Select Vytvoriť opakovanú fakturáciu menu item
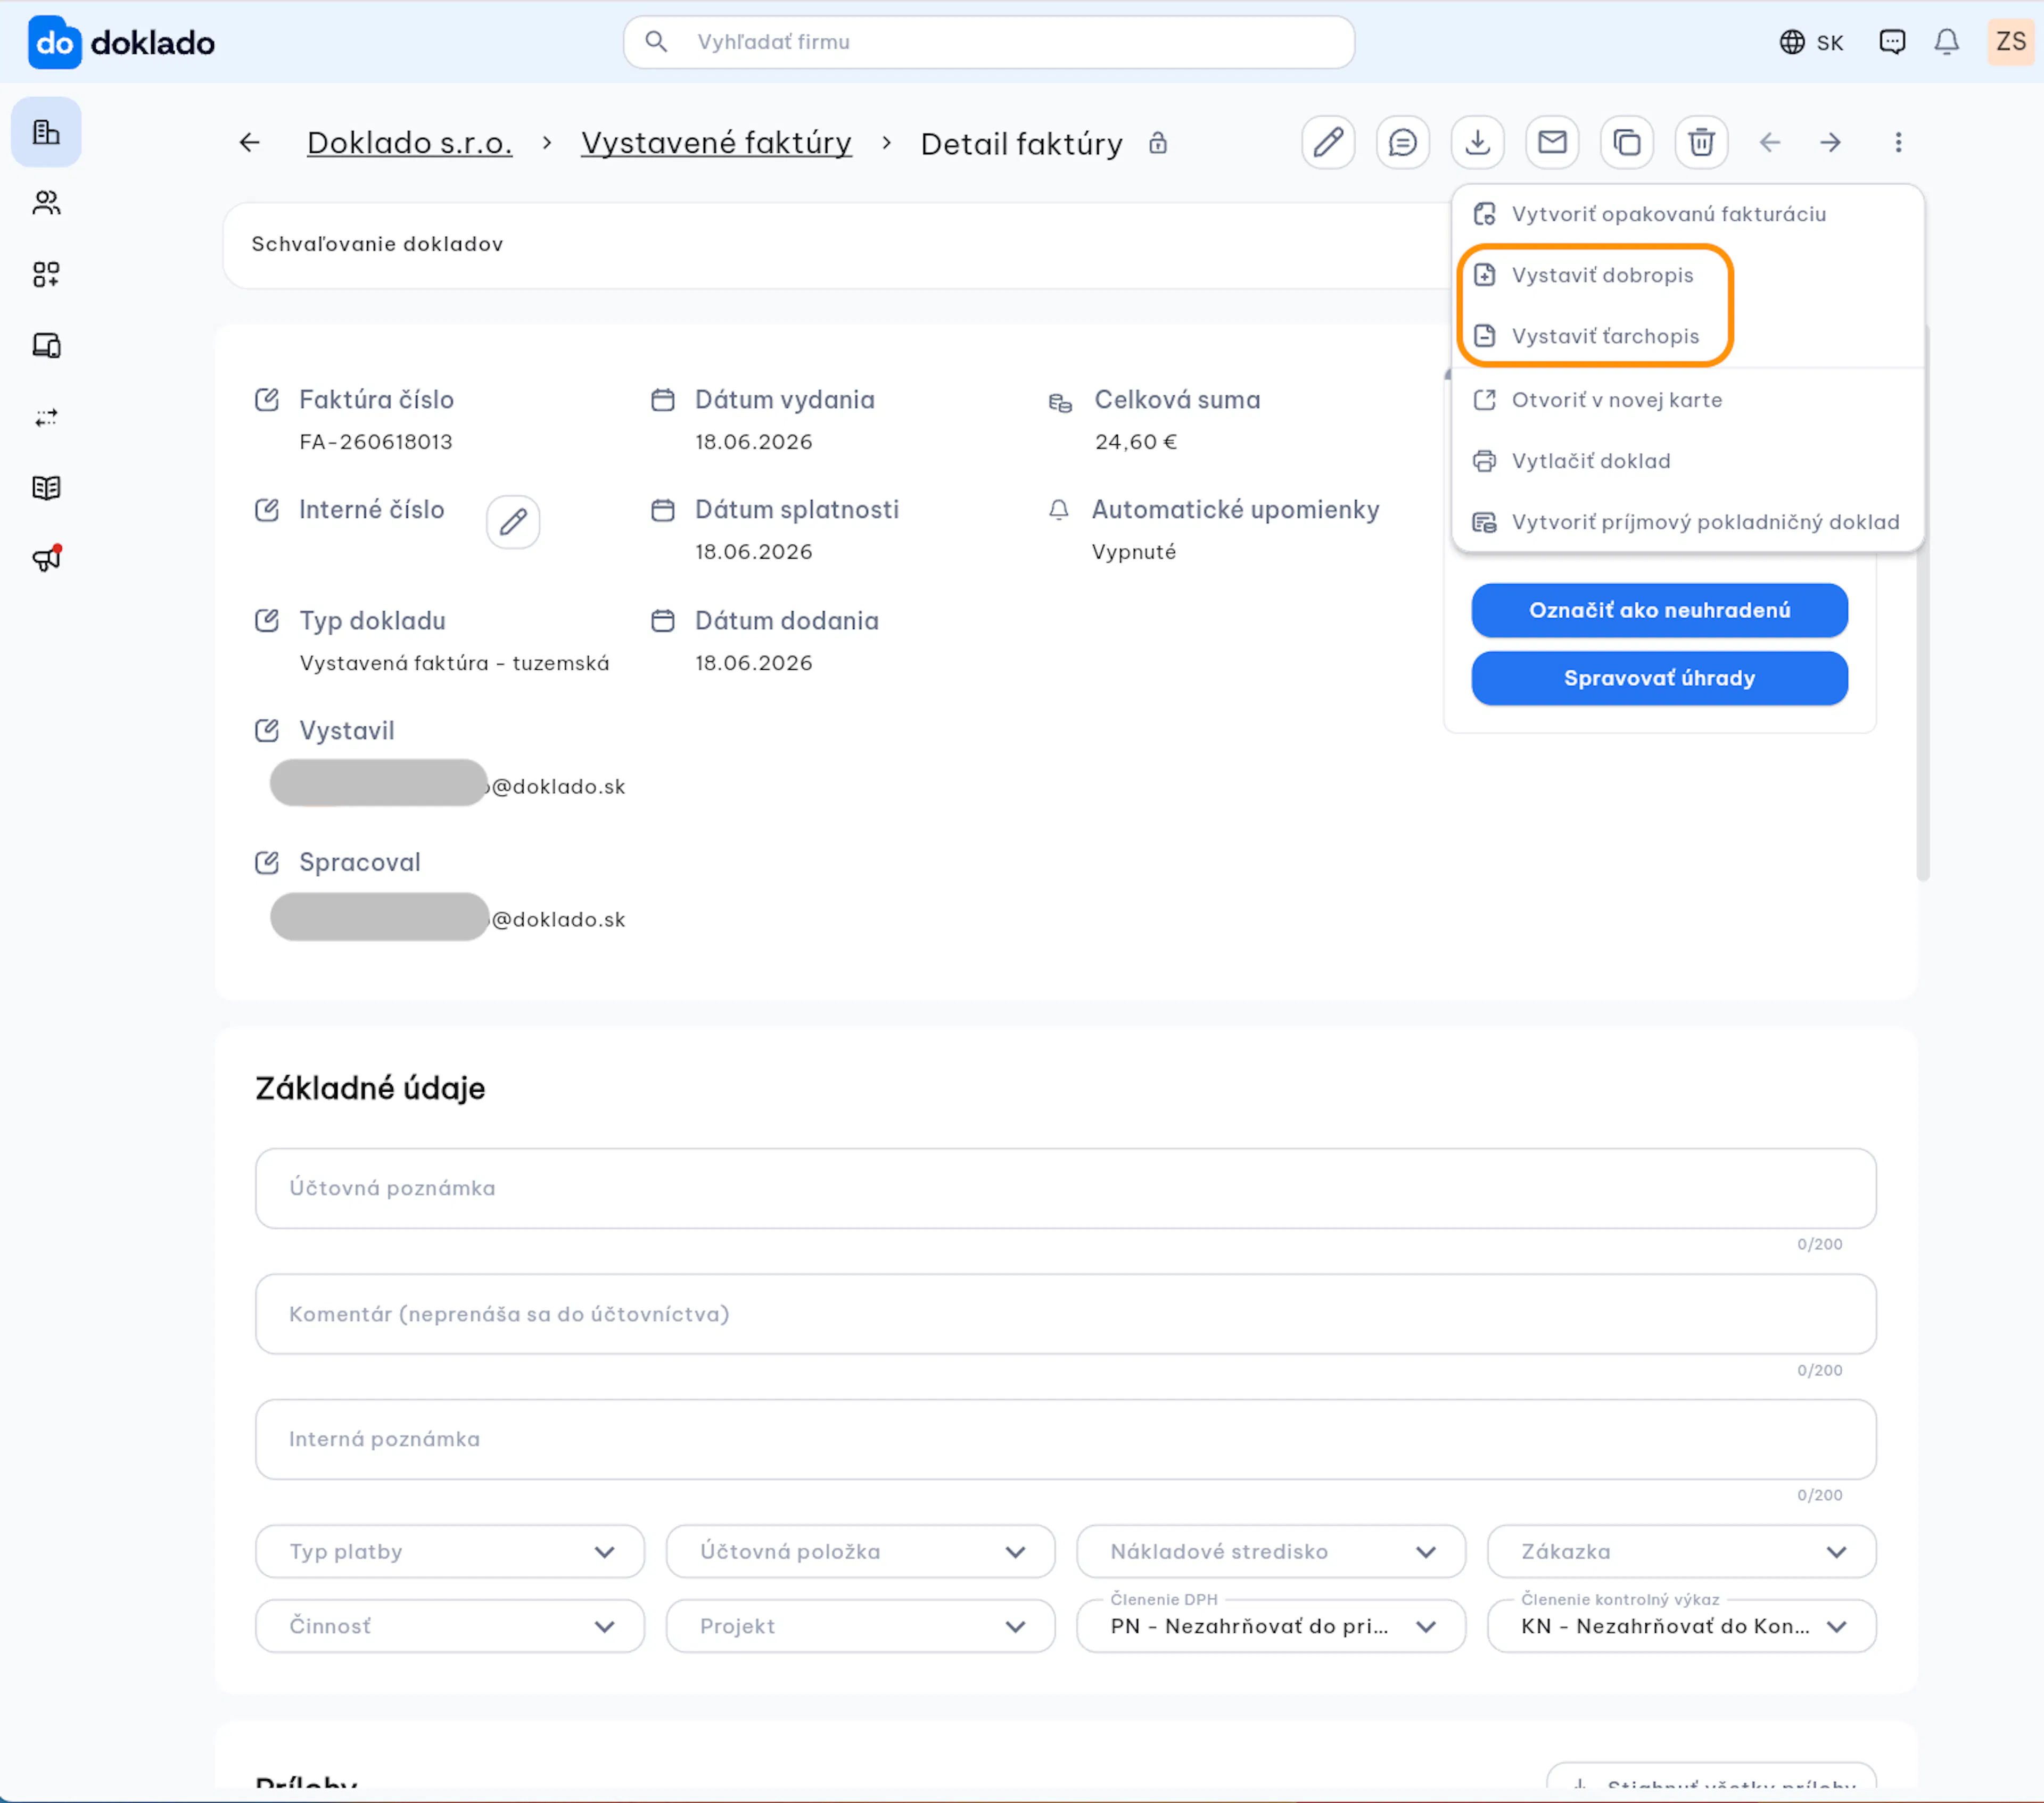 click(x=1687, y=214)
